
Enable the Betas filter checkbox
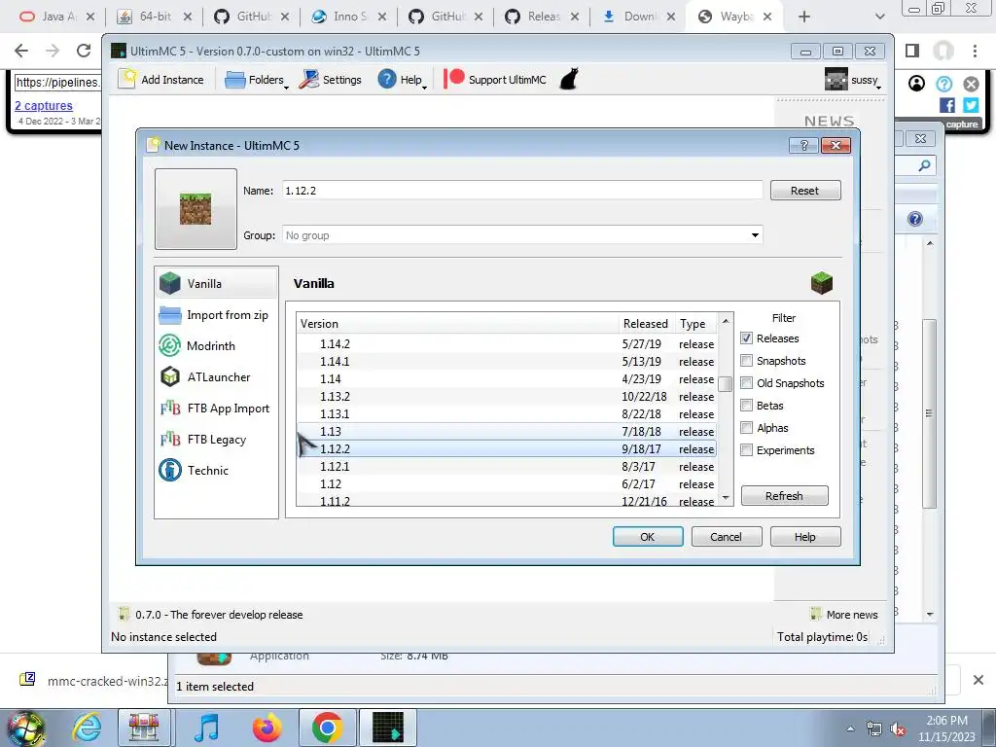click(x=746, y=406)
